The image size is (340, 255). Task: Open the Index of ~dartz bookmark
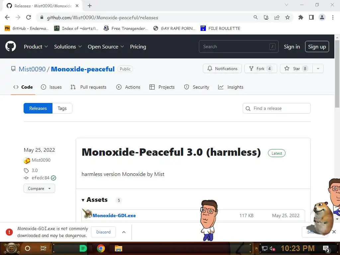tap(76, 29)
